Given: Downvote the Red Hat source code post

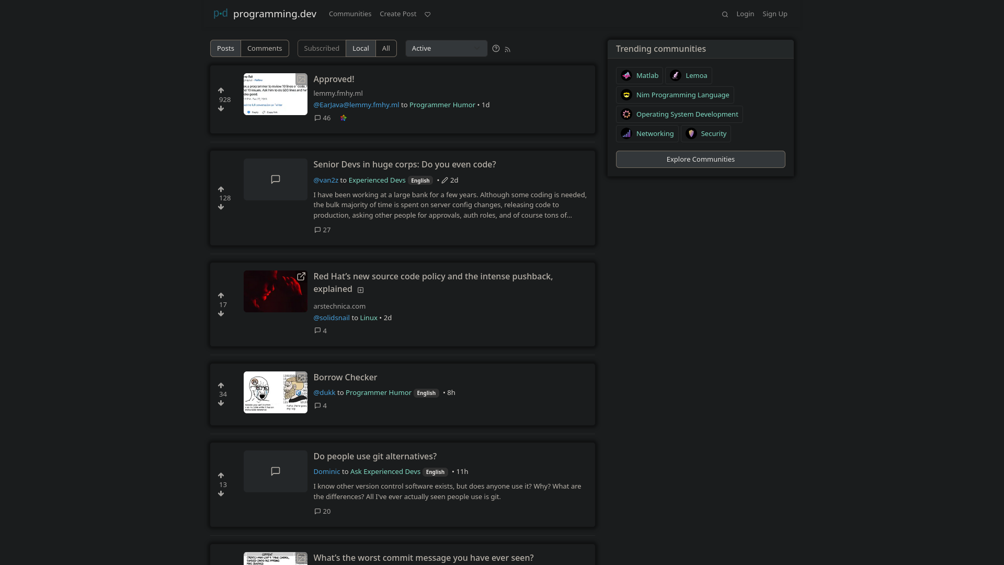Looking at the screenshot, I should point(221,314).
